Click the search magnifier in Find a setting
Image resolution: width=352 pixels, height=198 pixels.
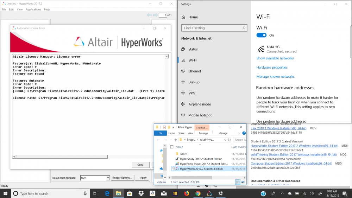coord(244,28)
